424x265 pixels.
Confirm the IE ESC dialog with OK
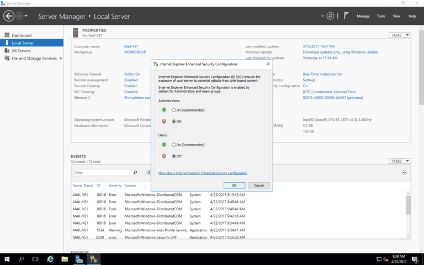coord(234,185)
